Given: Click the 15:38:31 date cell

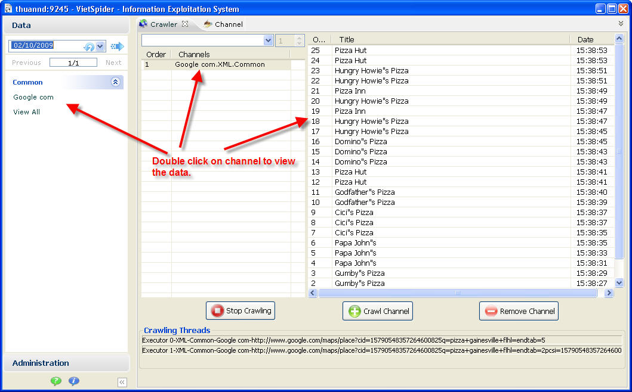Looking at the screenshot, I should 591,263.
